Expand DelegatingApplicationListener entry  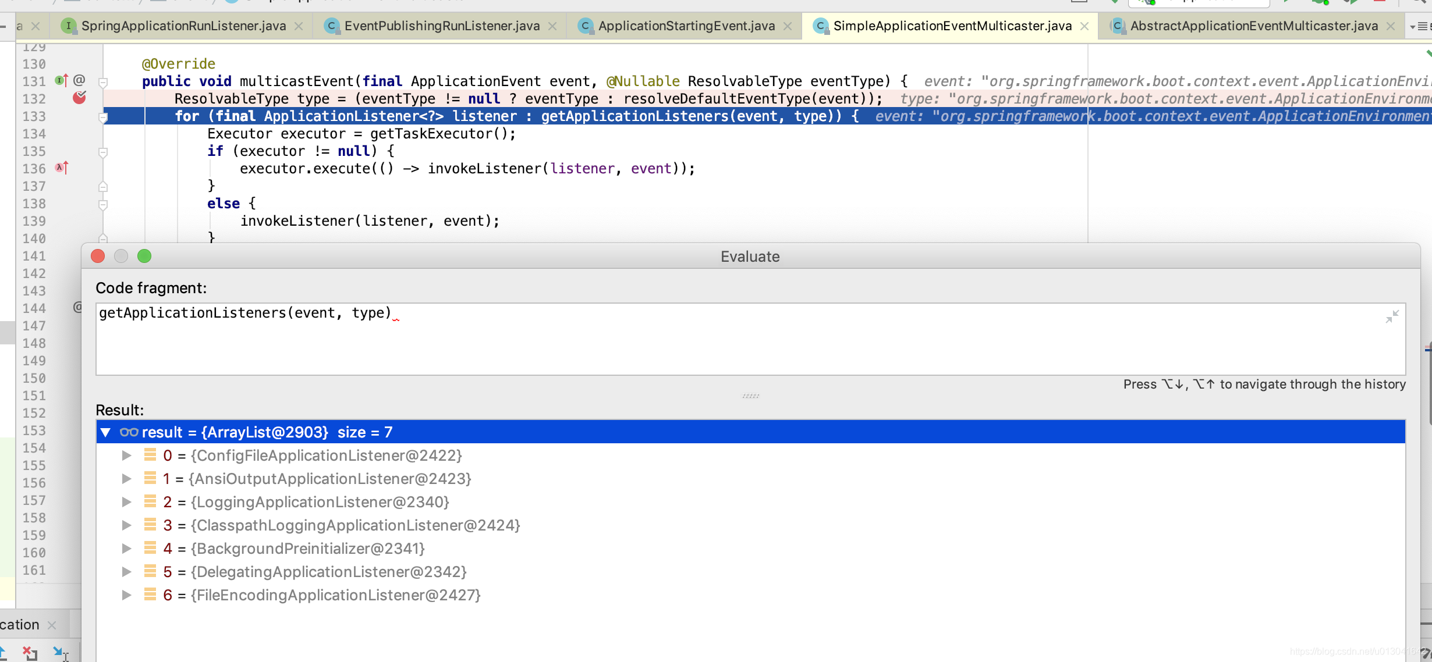tap(126, 572)
